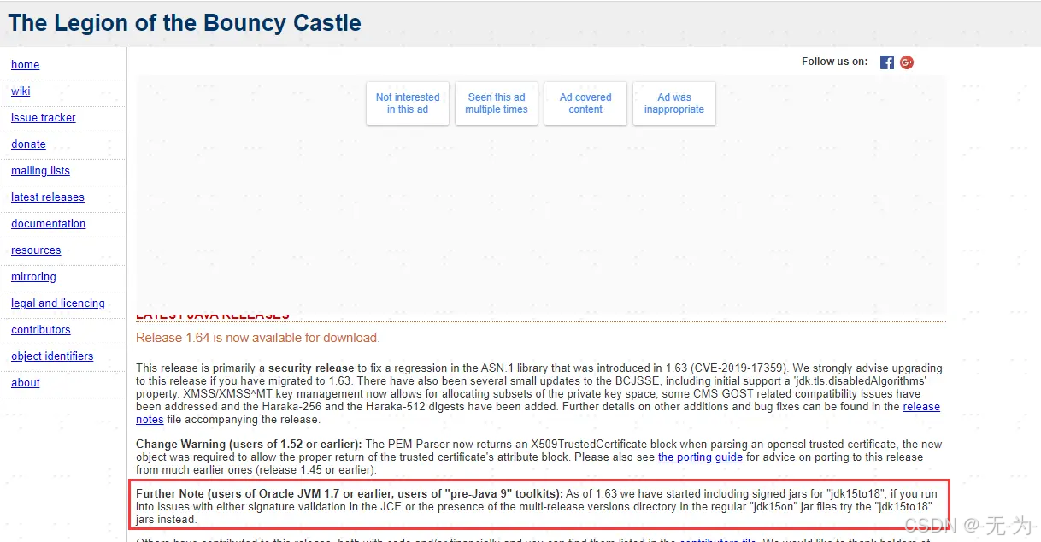Open the issue tracker link
Image resolution: width=1041 pixels, height=542 pixels.
44,118
